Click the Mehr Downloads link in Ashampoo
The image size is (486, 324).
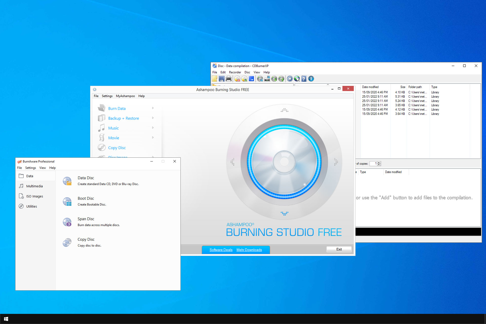tap(250, 250)
